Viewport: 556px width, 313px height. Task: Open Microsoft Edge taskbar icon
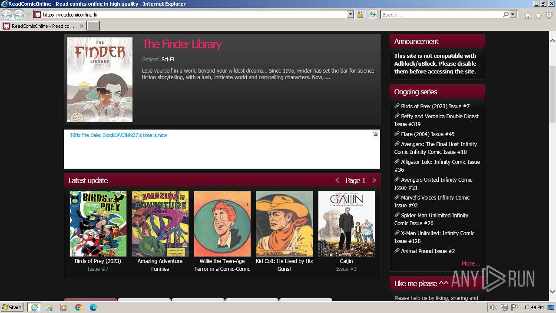[93, 307]
